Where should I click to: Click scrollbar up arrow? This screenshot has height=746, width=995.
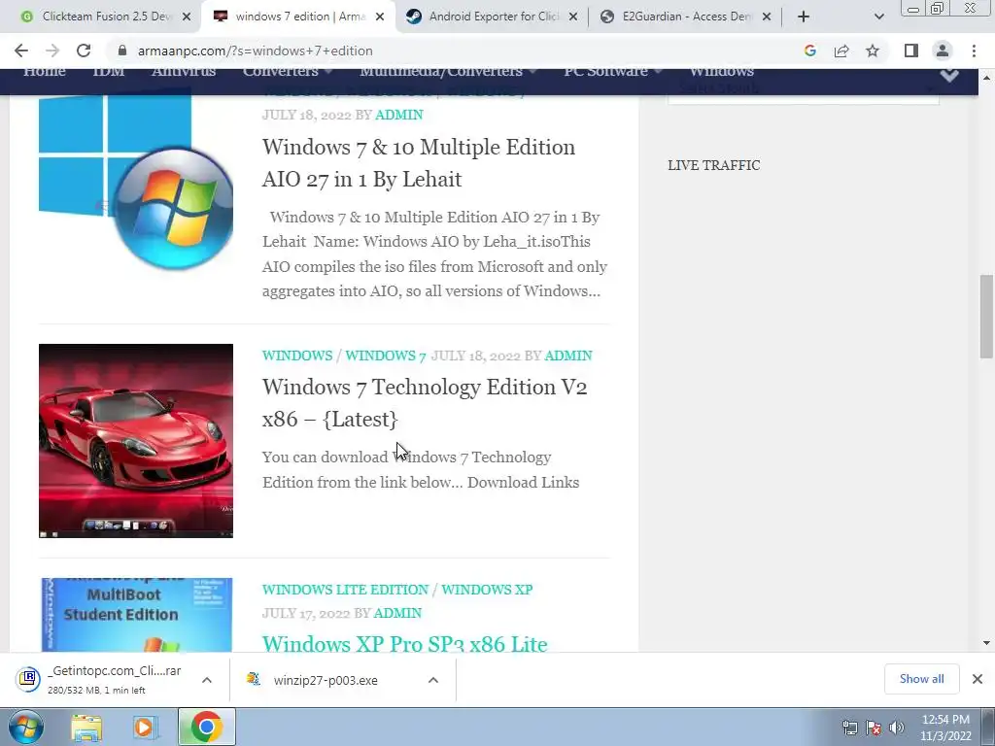pos(986,78)
